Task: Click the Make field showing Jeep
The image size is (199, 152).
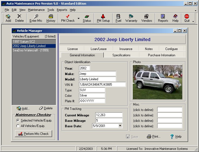Action: [x=97, y=74]
